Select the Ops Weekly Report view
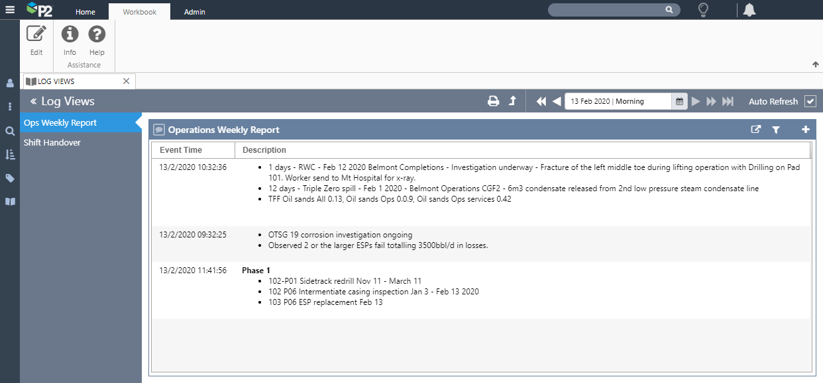Screen dimensions: 823x383 point(60,122)
